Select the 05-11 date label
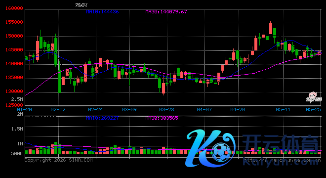This screenshot has width=326, height=178. [283, 110]
